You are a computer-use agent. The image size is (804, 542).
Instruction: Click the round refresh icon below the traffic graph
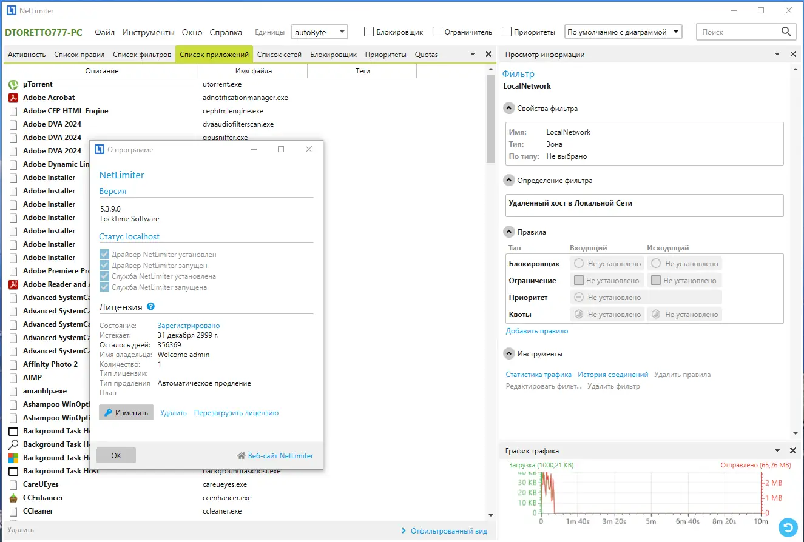pos(788,527)
